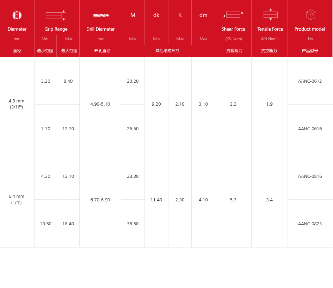
Task: Click the Grip Range rivet icon
Action: point(56,15)
